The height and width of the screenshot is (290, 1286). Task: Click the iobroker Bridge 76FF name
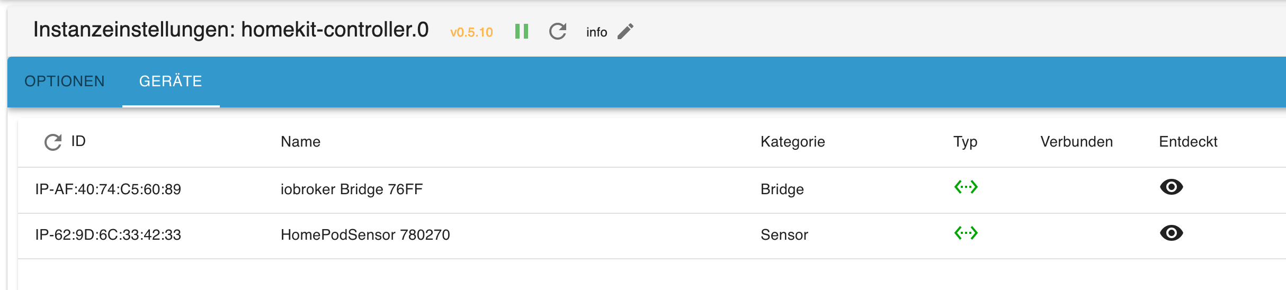point(352,189)
